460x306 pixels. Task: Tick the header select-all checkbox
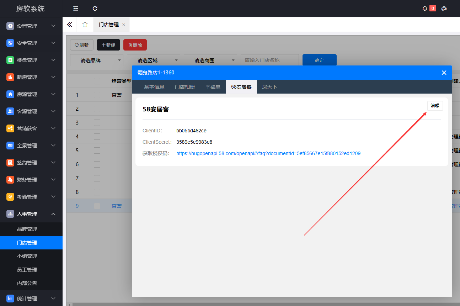coord(97,81)
